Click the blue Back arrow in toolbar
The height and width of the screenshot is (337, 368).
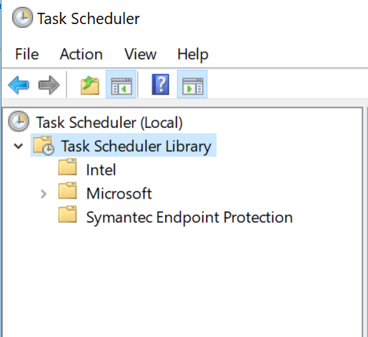point(19,85)
